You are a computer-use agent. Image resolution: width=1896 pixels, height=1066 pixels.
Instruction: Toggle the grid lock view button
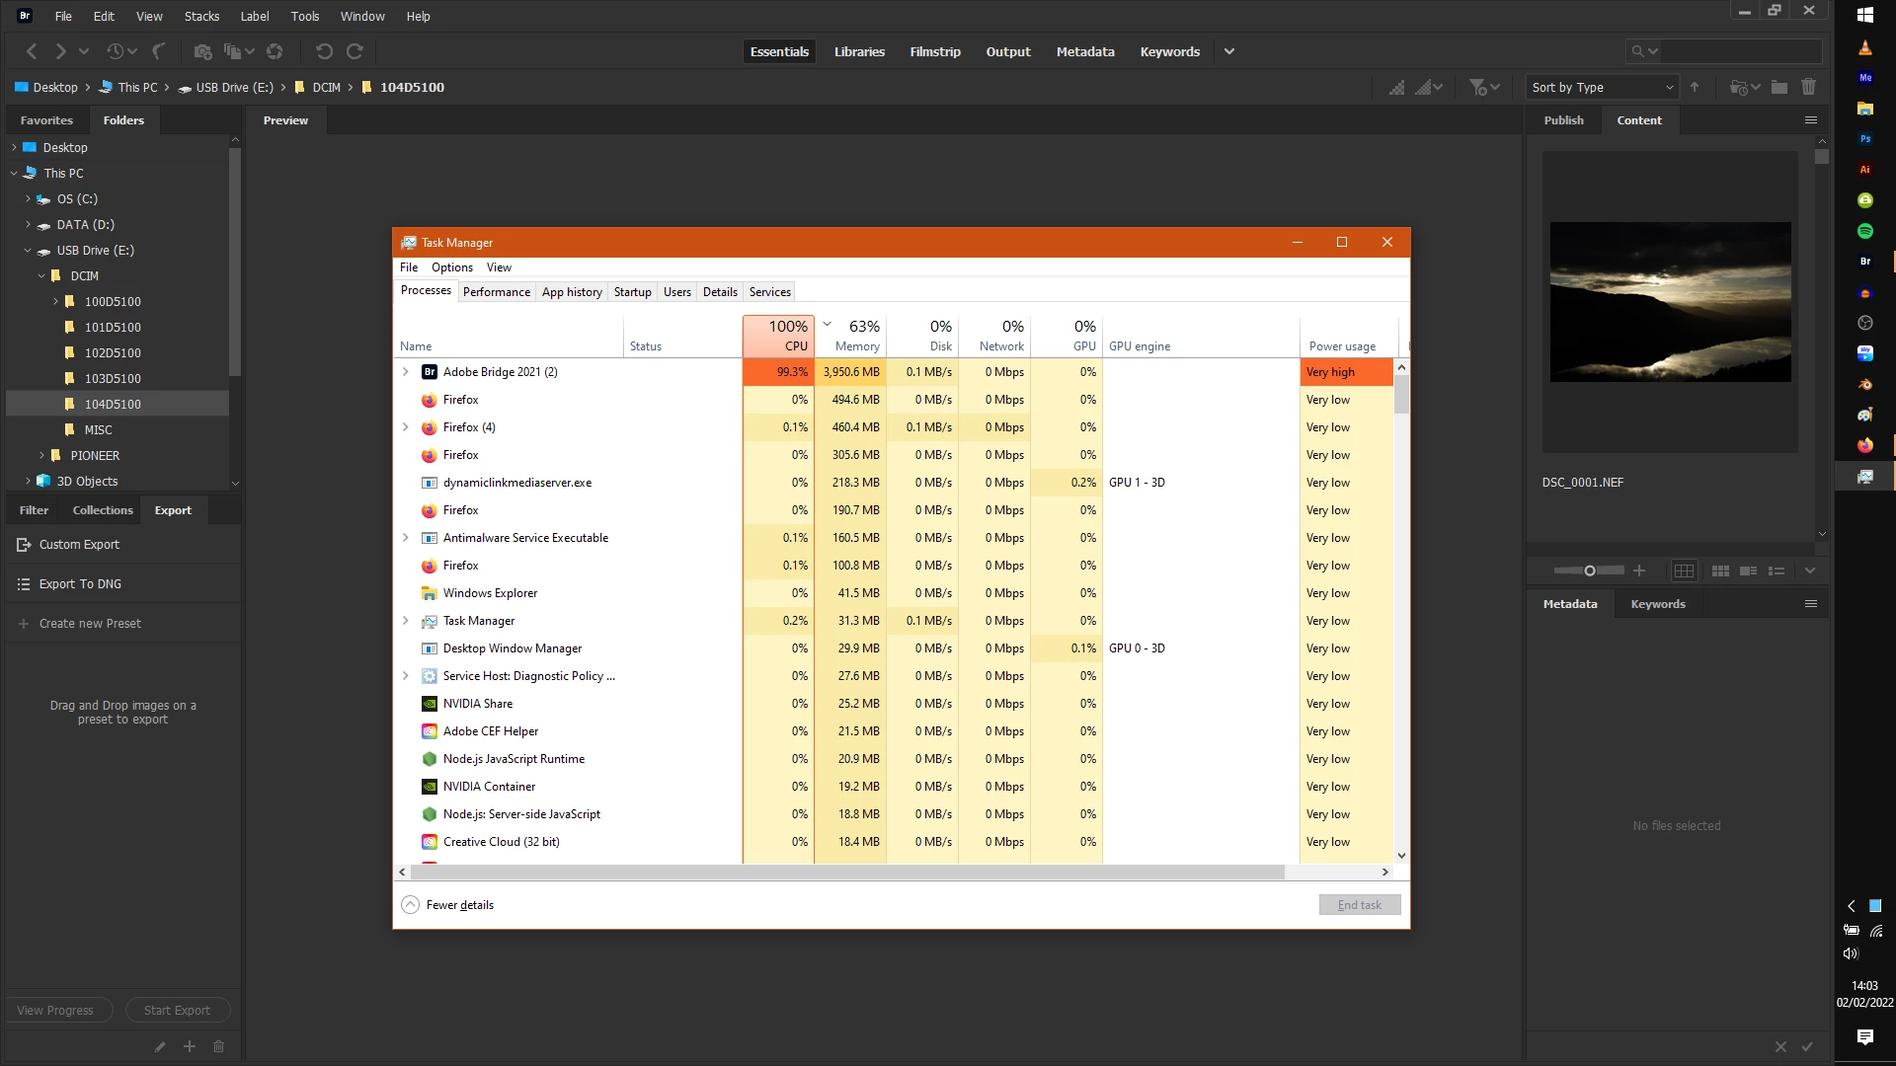tap(1684, 571)
